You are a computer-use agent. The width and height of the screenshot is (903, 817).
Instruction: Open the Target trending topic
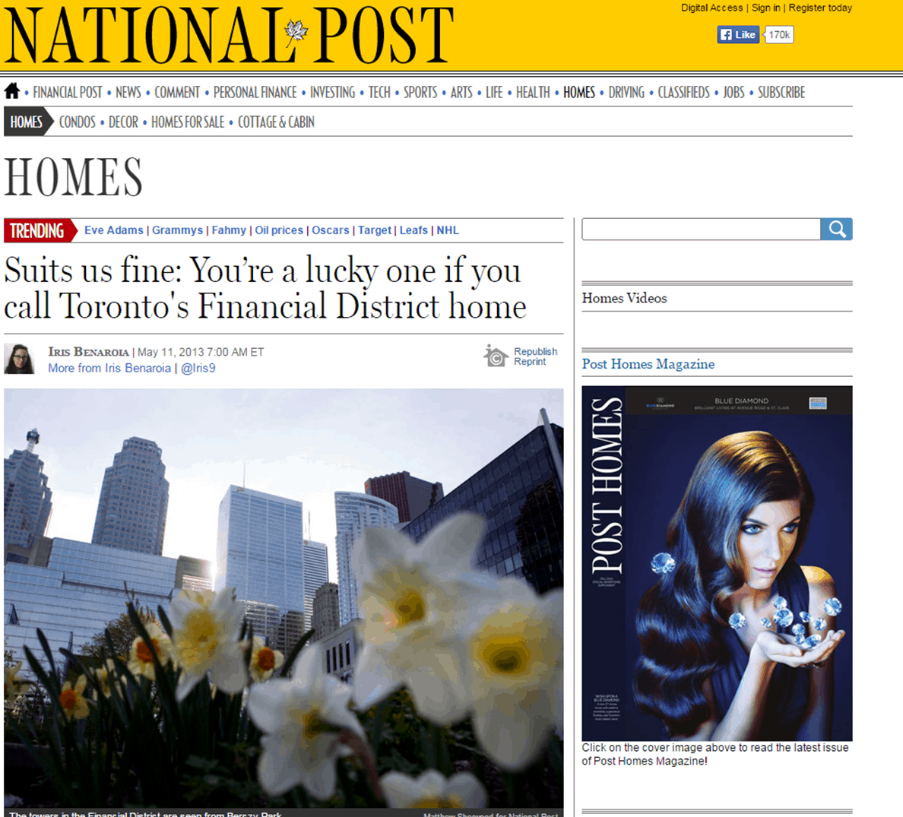[x=374, y=230]
